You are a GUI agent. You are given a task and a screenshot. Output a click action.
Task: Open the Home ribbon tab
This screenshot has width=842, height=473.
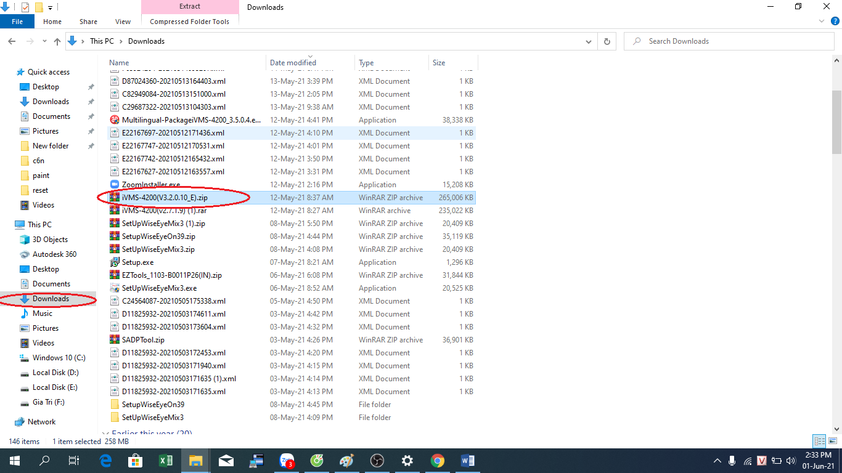pyautogui.click(x=52, y=21)
